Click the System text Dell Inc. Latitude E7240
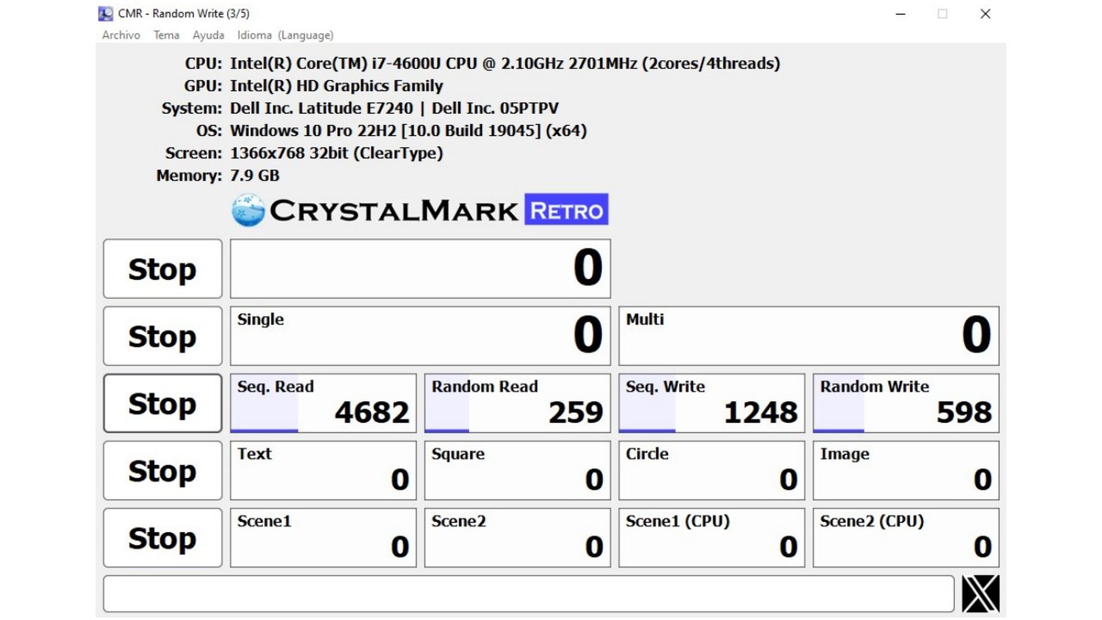The image size is (1102, 620). coord(394,108)
